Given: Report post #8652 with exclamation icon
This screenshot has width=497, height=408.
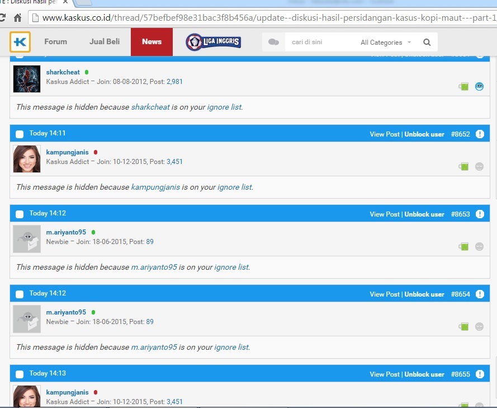Looking at the screenshot, I should tap(480, 134).
